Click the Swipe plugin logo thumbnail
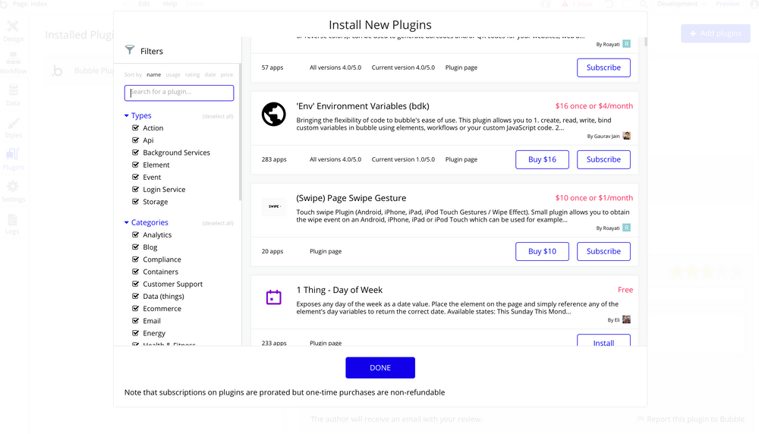 click(274, 206)
